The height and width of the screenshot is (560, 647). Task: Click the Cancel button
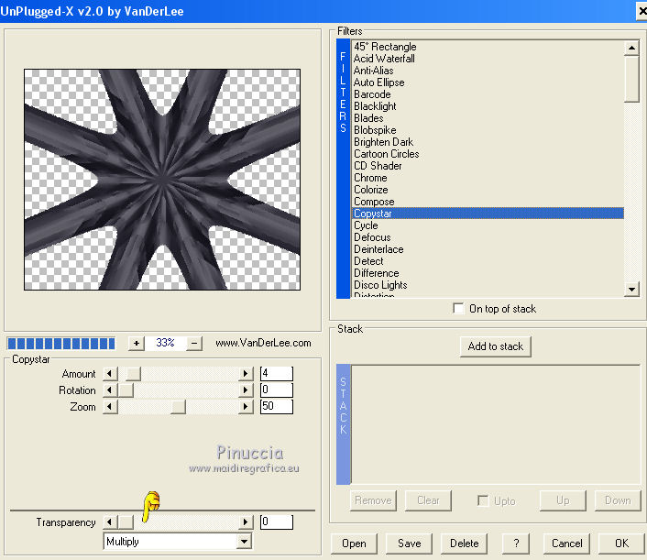coord(566,544)
